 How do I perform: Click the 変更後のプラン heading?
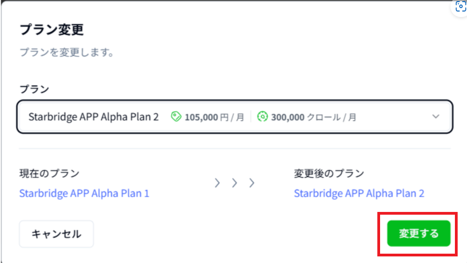click(329, 174)
